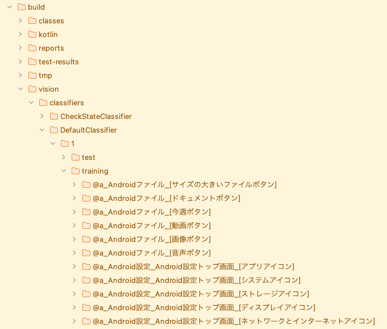Click the test-results folder icon
This screenshot has height=329, width=387.
click(x=32, y=61)
